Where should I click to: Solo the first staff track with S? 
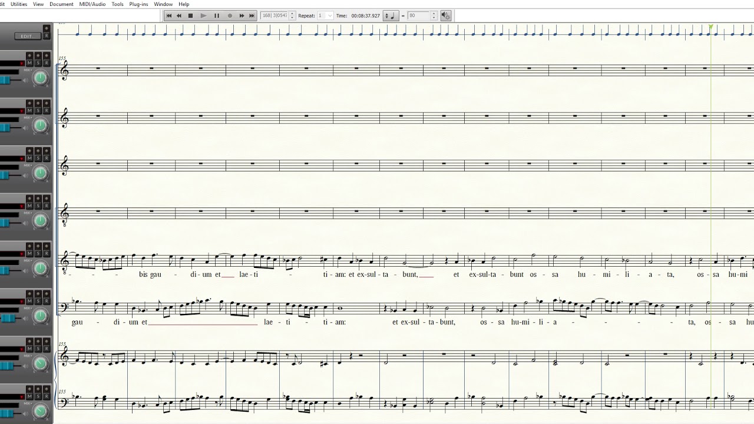pyautogui.click(x=38, y=62)
